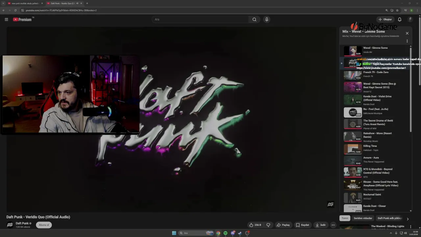Click the playlist panel scrollbar

[410, 90]
